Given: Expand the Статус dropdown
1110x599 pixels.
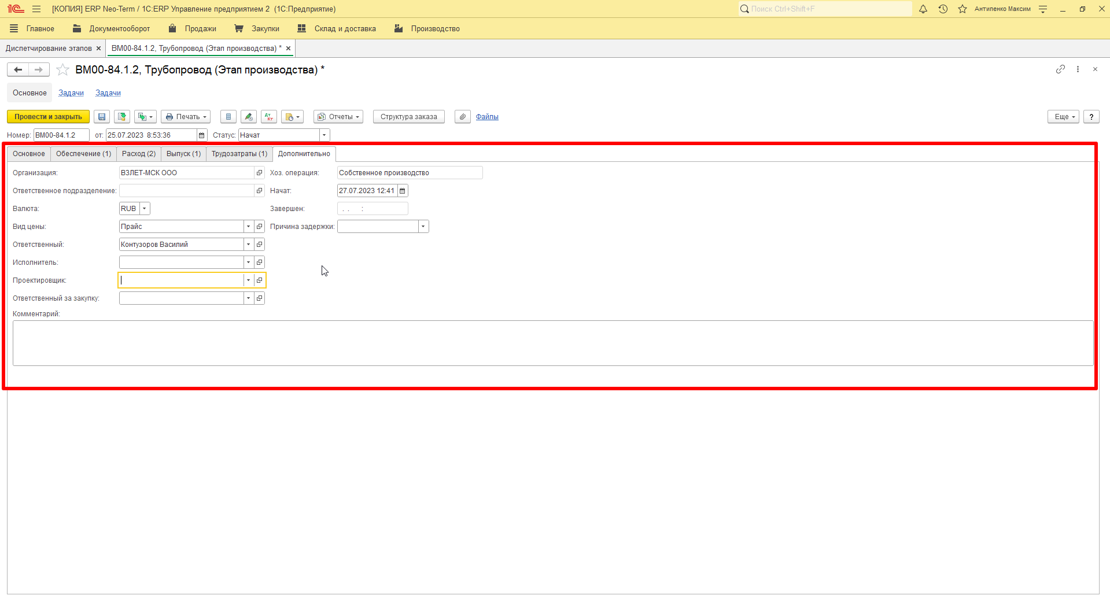Looking at the screenshot, I should click(x=324, y=135).
